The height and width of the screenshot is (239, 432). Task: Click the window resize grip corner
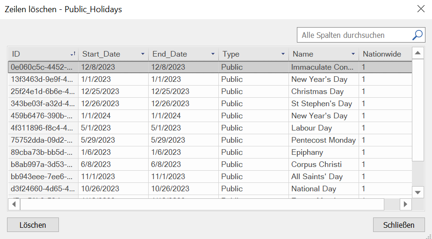tap(428, 236)
